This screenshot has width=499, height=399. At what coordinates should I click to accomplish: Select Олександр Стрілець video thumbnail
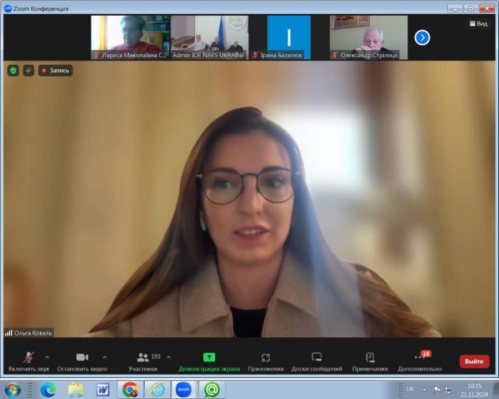click(368, 37)
